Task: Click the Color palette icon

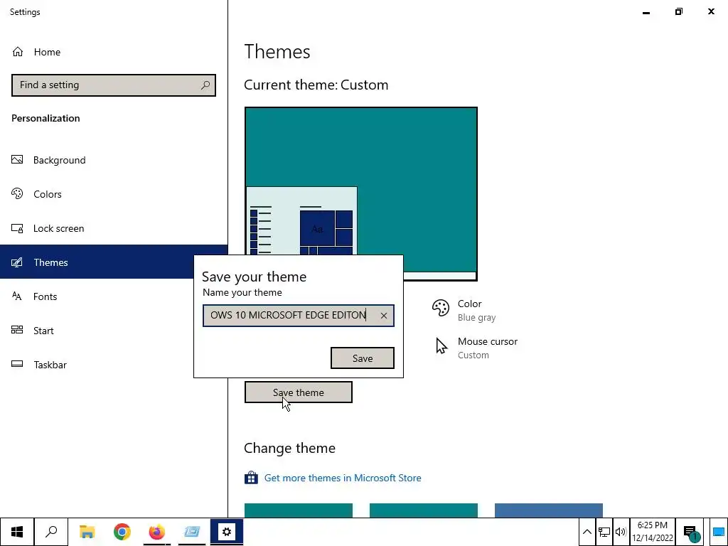Action: tap(441, 308)
